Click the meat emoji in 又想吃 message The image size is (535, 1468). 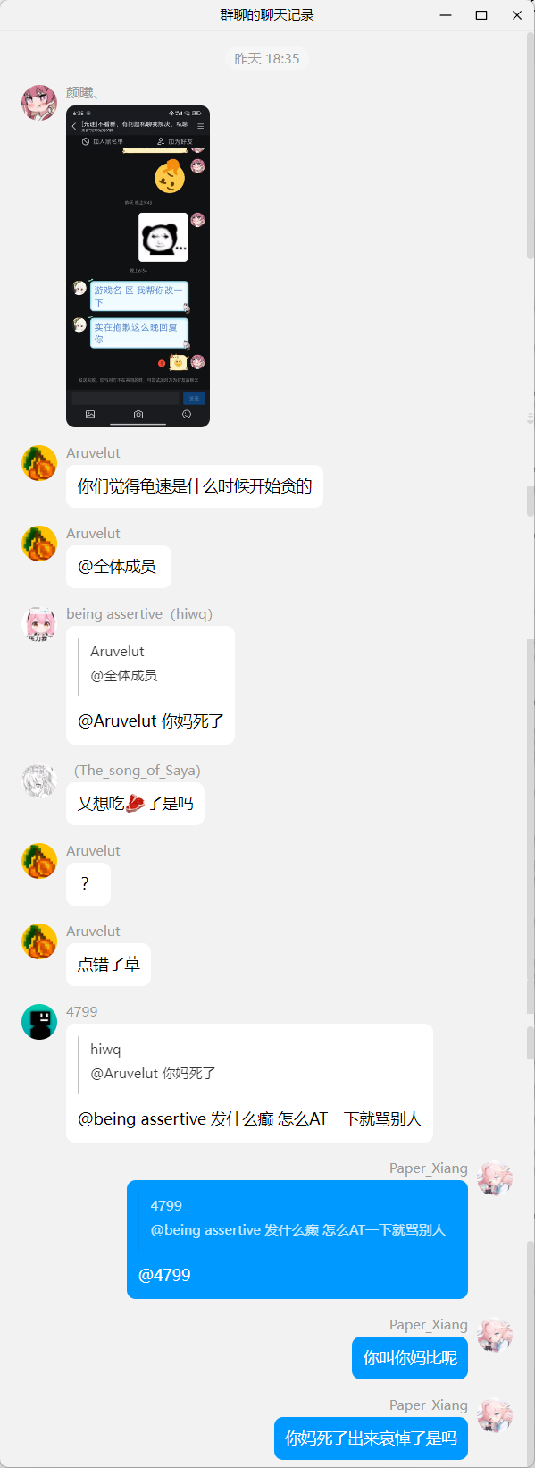click(135, 803)
